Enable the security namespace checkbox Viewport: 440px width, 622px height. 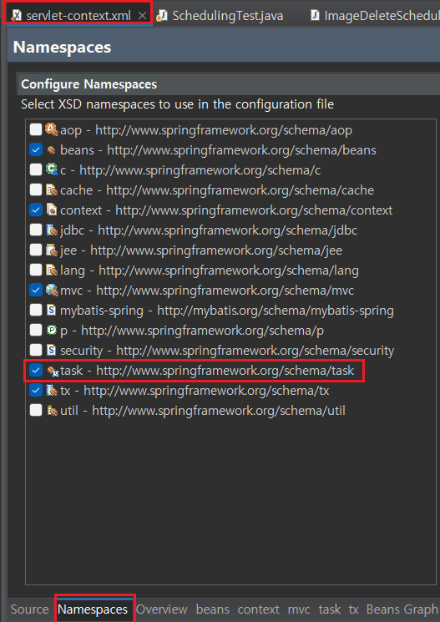tap(36, 350)
